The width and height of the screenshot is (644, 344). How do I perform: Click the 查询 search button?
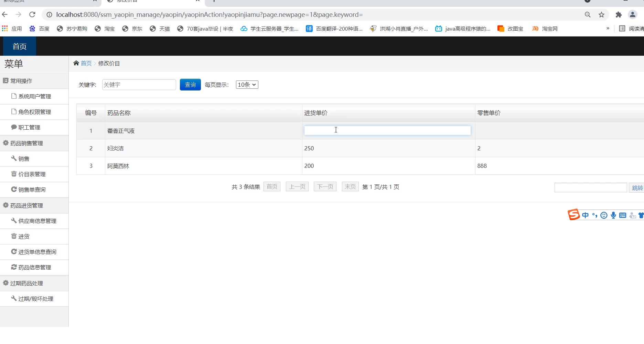click(x=190, y=85)
